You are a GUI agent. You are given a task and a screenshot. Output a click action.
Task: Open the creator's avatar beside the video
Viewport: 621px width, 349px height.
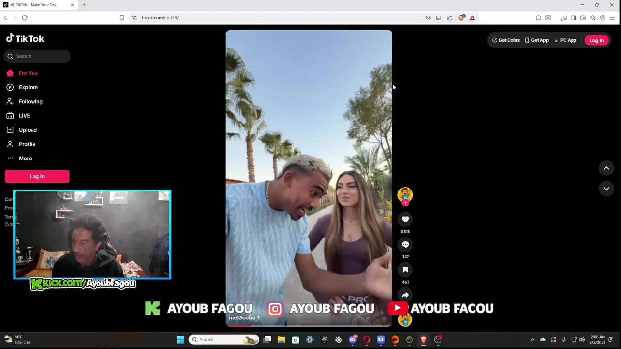405,194
